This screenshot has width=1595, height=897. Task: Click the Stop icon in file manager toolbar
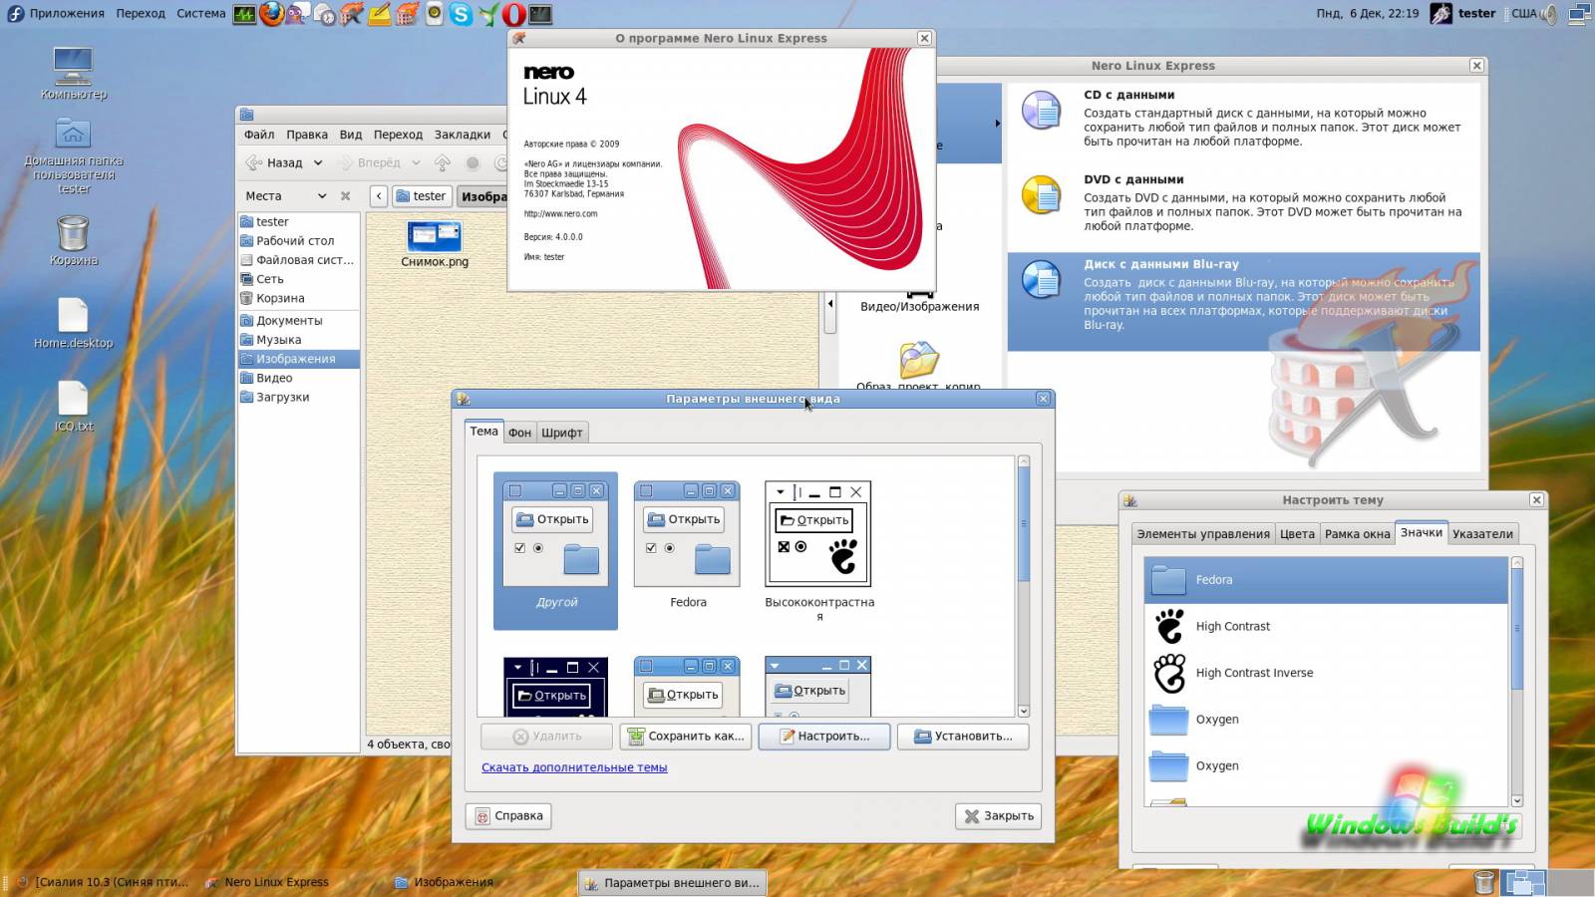[473, 162]
